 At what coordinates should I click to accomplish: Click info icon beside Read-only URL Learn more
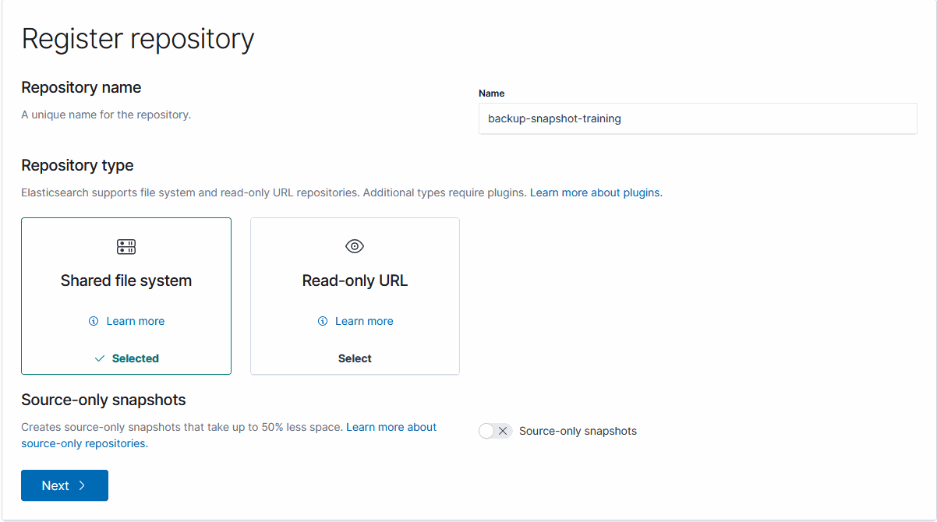(323, 321)
